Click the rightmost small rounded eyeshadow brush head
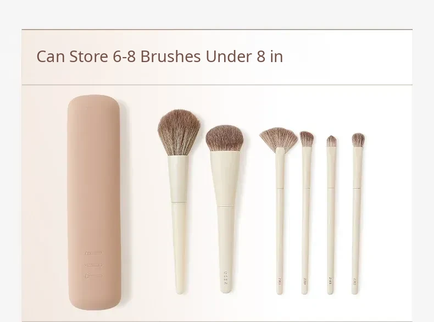The height and width of the screenshot is (322, 434). click(x=358, y=140)
